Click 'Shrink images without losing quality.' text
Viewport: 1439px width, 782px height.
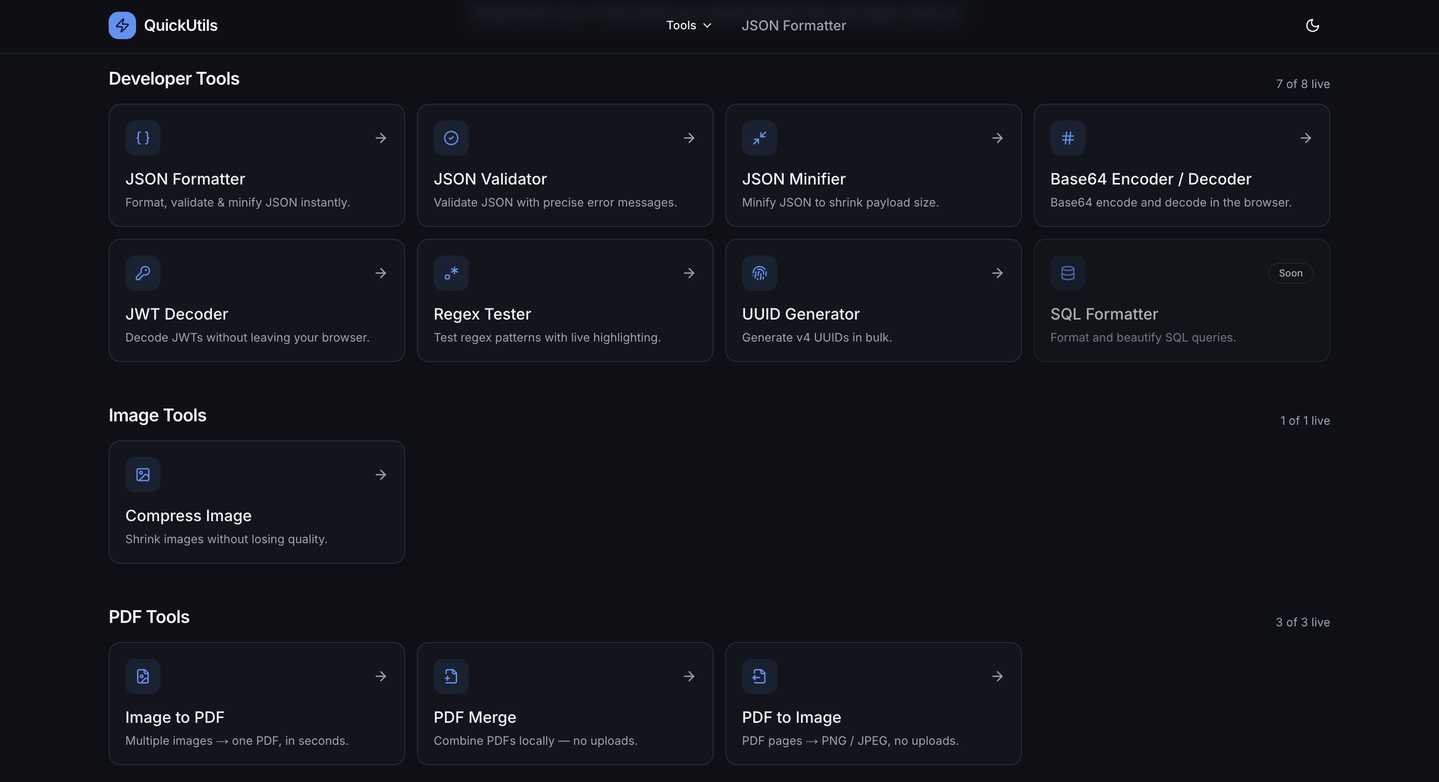coord(226,539)
